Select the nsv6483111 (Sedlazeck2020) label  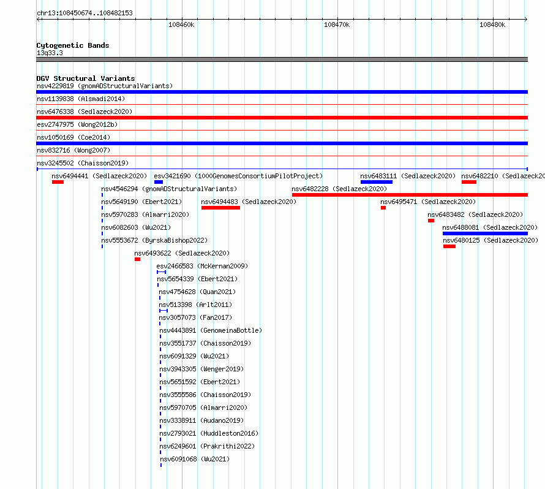coord(408,176)
